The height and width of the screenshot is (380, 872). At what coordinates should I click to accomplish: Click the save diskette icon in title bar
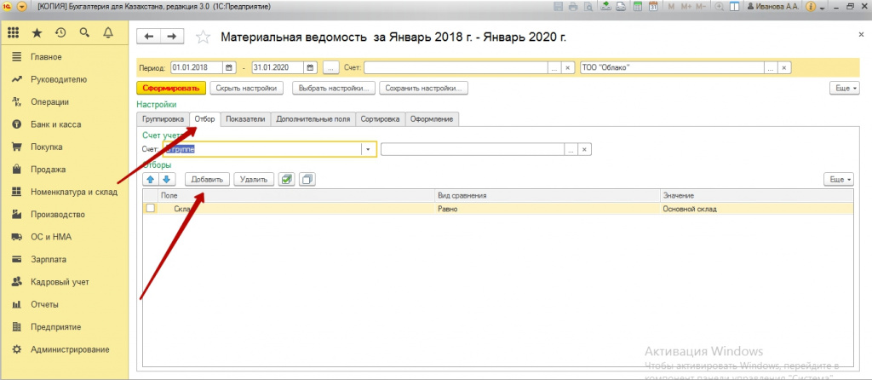point(560,7)
